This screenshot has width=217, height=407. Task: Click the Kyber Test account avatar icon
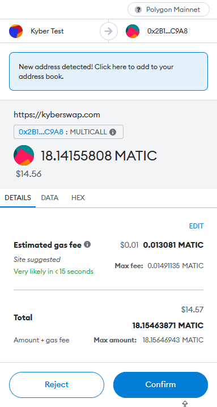[16, 31]
